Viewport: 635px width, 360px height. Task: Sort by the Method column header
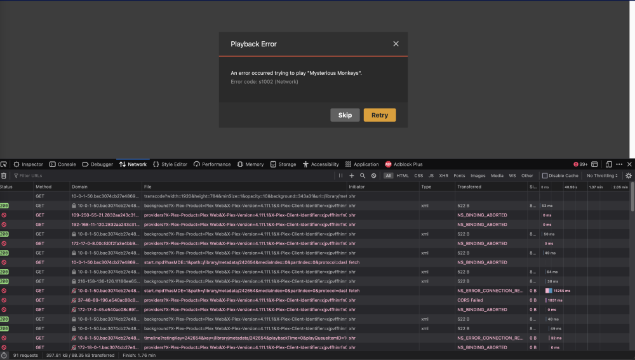51,187
